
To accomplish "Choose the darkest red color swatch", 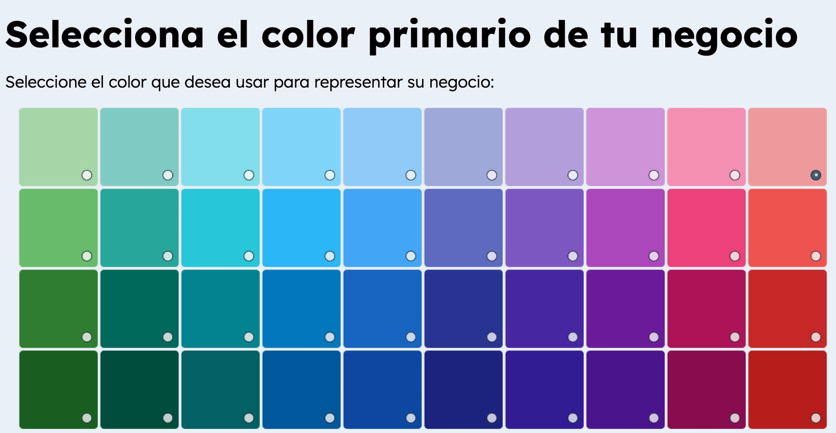I will point(787,390).
